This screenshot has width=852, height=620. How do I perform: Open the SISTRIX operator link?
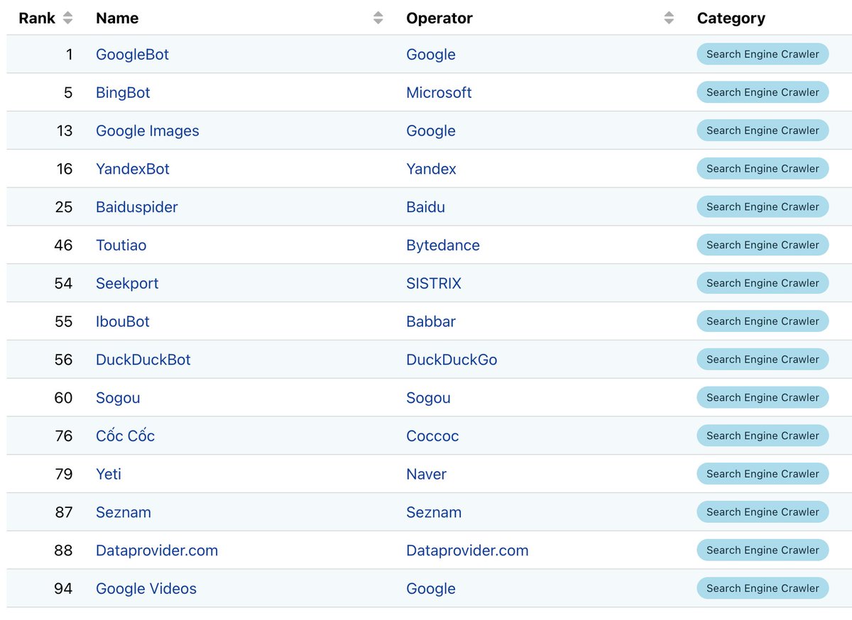434,284
